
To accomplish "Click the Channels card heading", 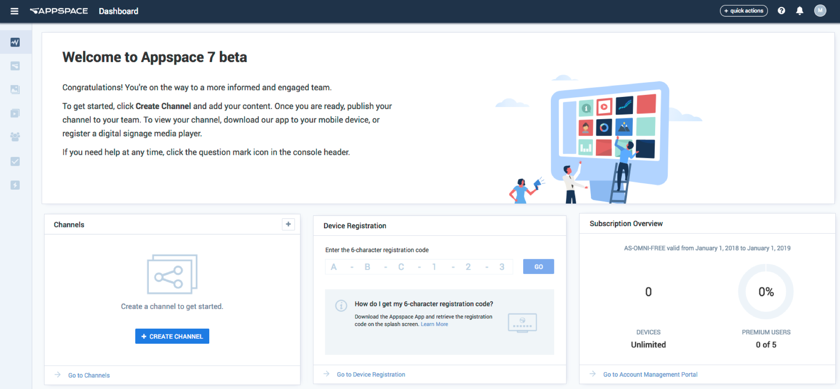I will tap(69, 225).
